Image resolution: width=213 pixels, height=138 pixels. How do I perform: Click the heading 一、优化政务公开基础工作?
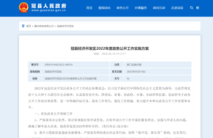tap(53, 114)
